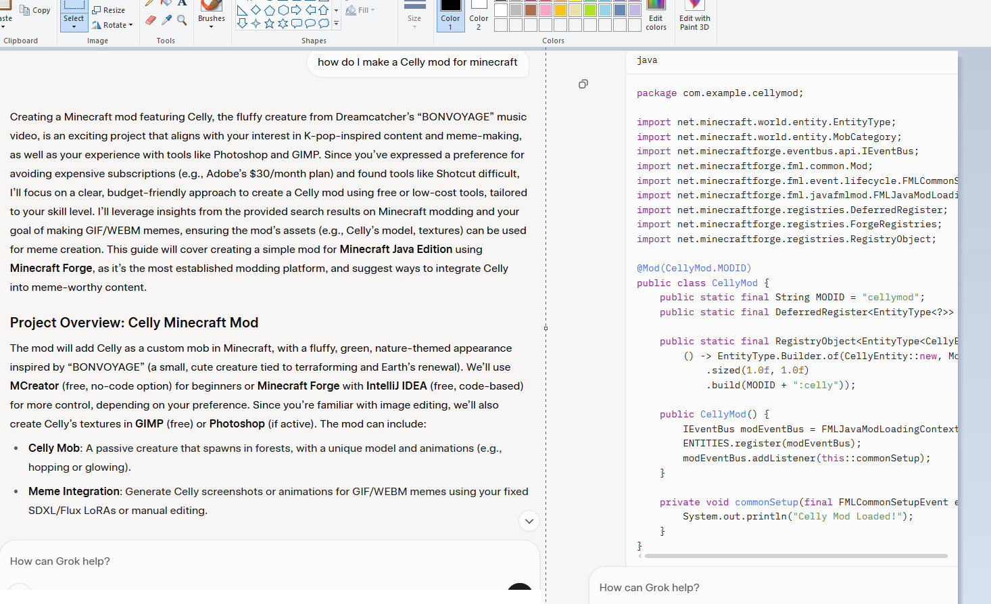Pick the white color swatch
The height and width of the screenshot is (604, 991).
[x=501, y=10]
